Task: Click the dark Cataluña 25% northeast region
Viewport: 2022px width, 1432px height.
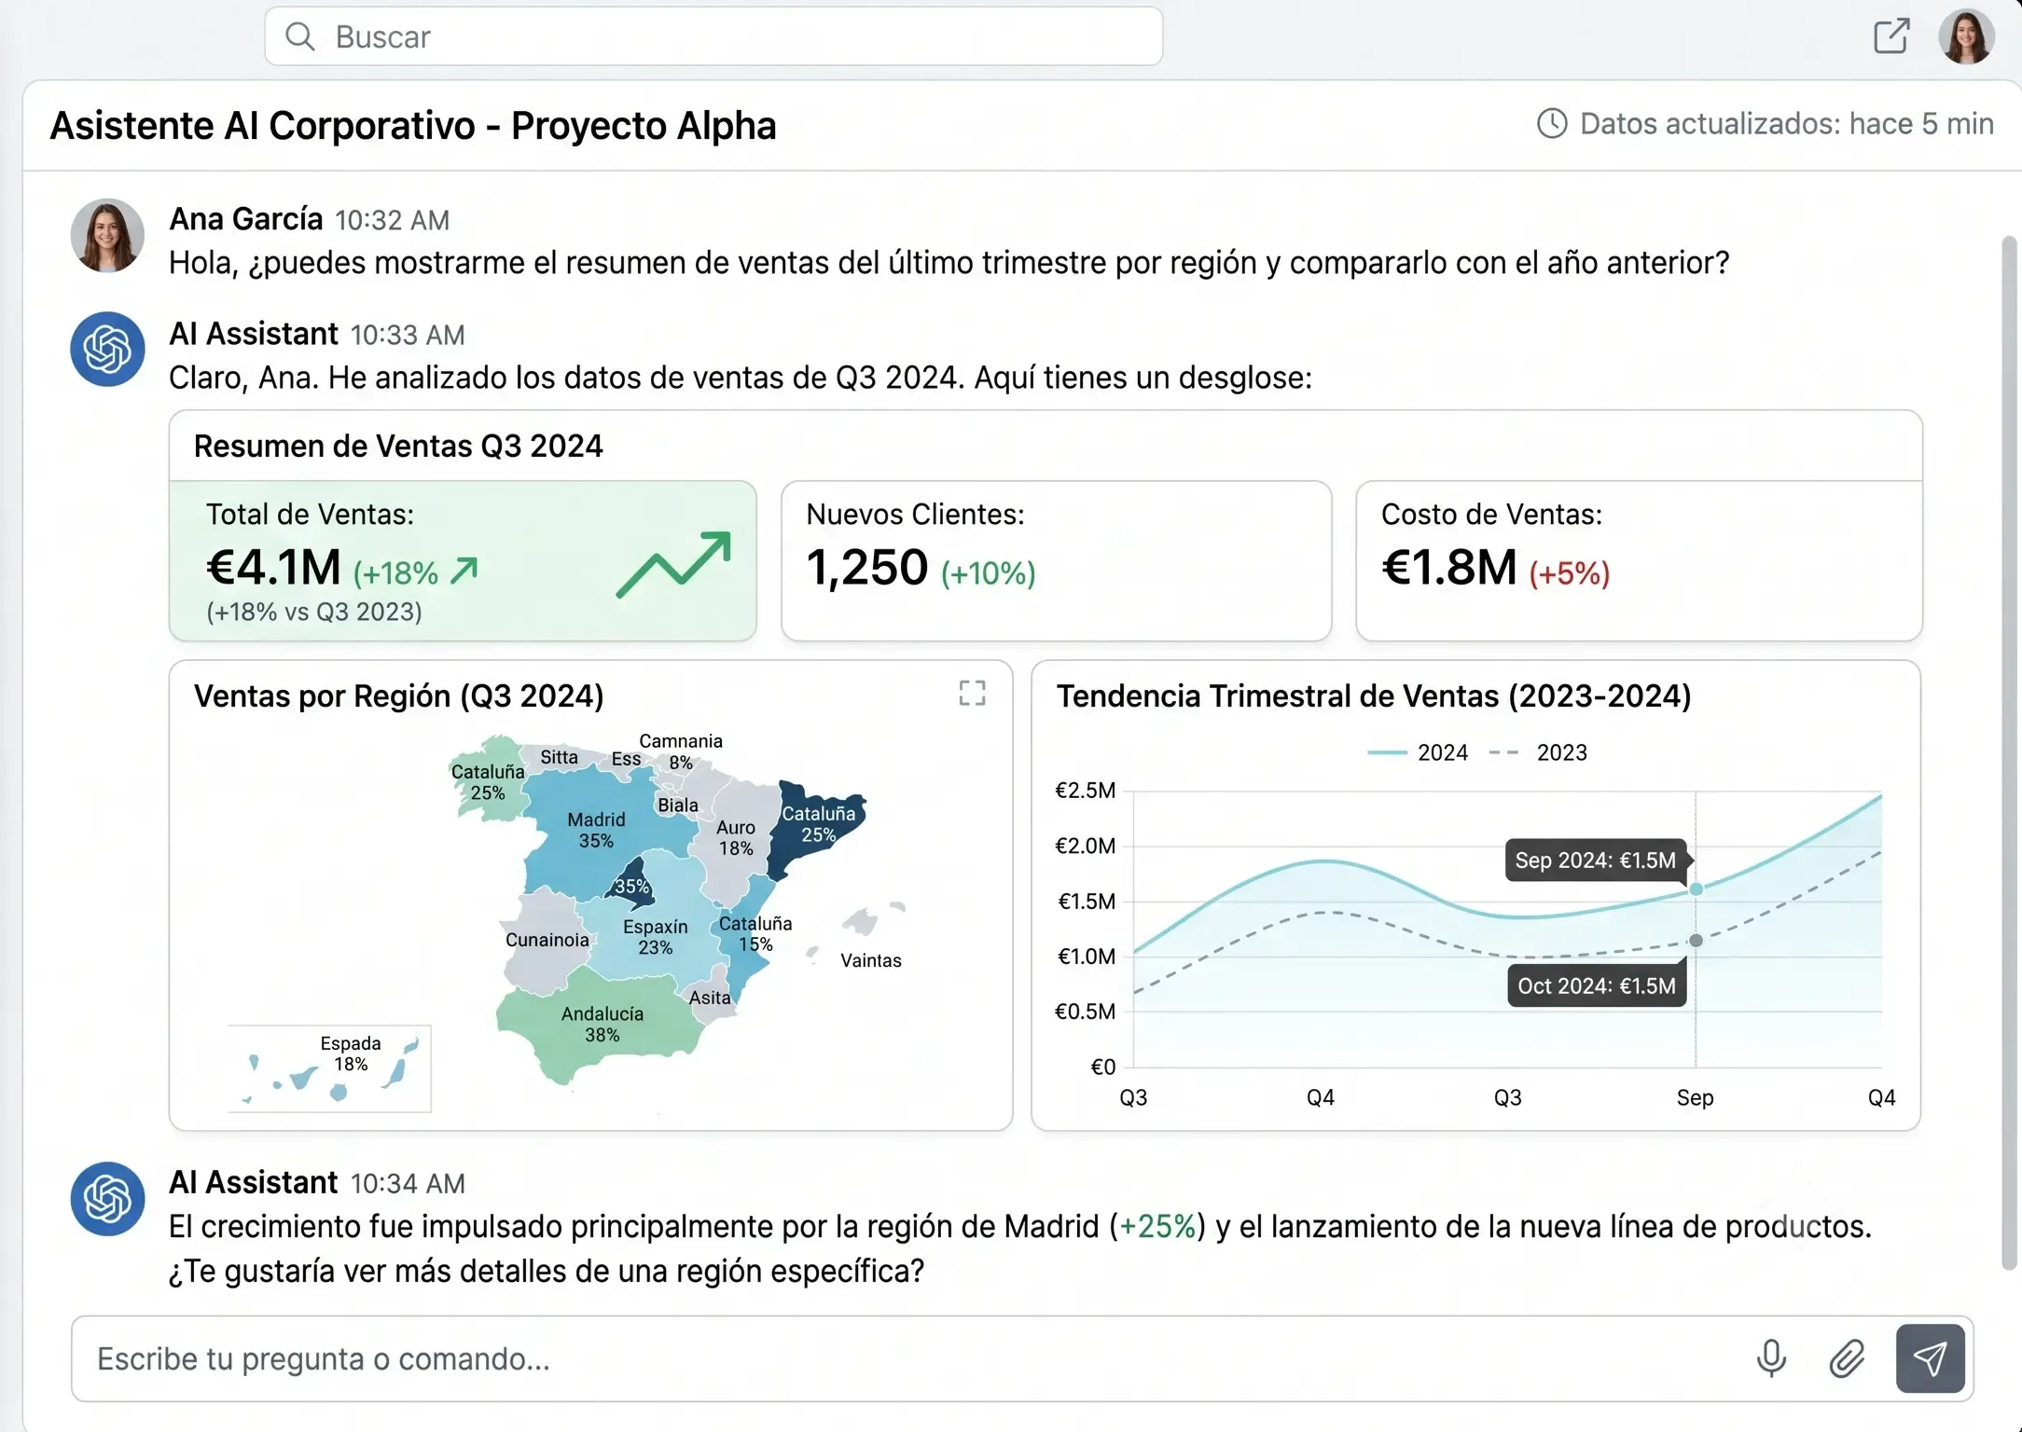Action: point(818,824)
